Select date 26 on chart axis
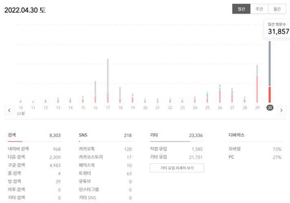The image size is (290, 203). [x=220, y=108]
